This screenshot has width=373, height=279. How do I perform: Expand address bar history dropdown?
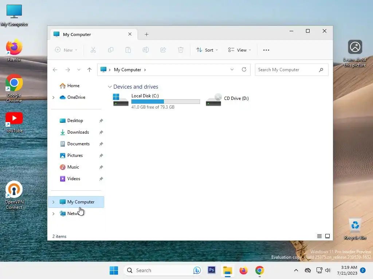pyautogui.click(x=232, y=69)
